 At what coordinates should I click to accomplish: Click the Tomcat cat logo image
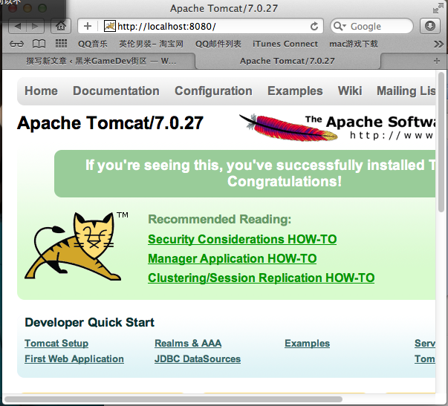[74, 246]
